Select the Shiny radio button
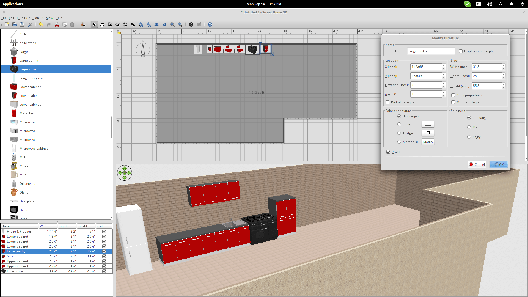Image resolution: width=528 pixels, height=297 pixels. click(469, 137)
